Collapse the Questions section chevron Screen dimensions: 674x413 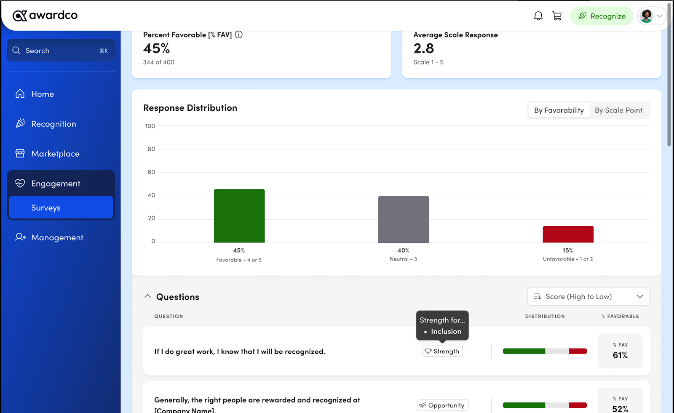point(147,296)
